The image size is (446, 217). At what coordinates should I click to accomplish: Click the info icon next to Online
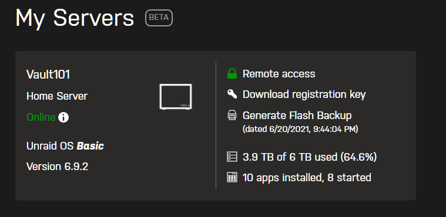(63, 117)
